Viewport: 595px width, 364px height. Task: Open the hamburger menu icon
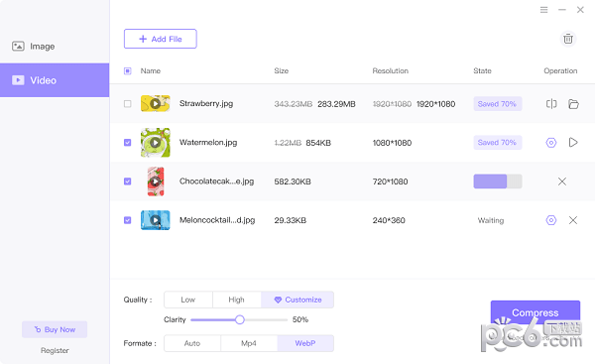[x=543, y=10]
